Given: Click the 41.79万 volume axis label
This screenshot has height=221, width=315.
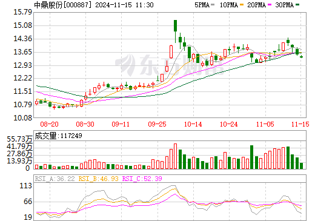Looking at the screenshot, I should click(19, 147).
